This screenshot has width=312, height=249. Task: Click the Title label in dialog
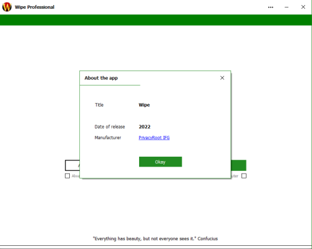point(99,105)
